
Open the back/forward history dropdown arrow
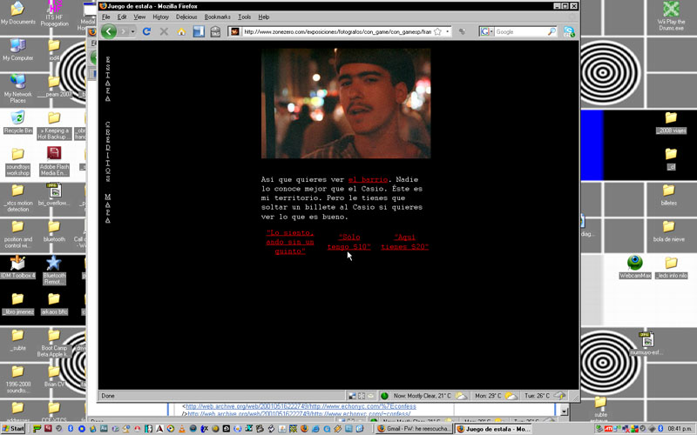132,32
